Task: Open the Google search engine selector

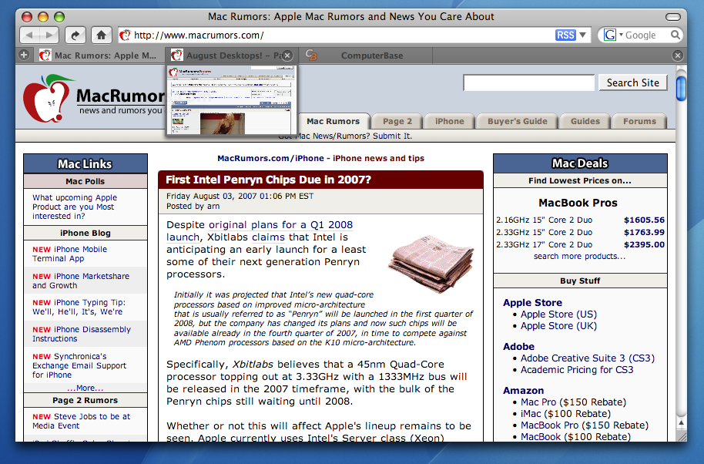Action: pyautogui.click(x=613, y=35)
